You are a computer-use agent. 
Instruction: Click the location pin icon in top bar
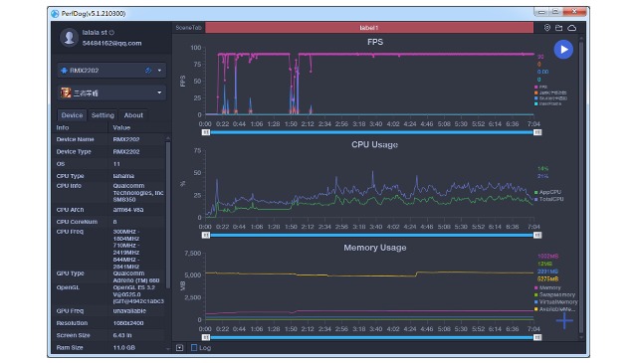(546, 28)
